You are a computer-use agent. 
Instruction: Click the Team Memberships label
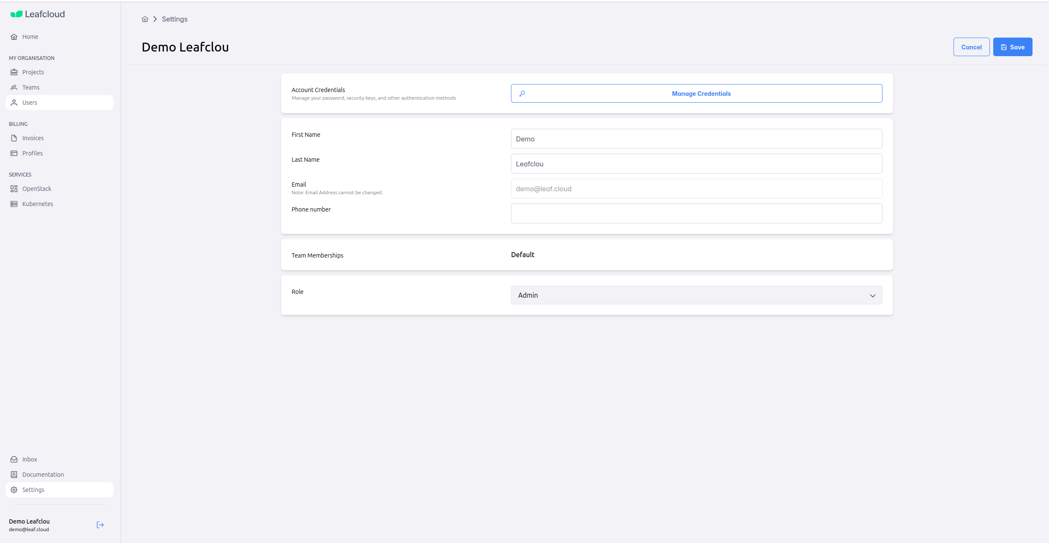pos(317,255)
